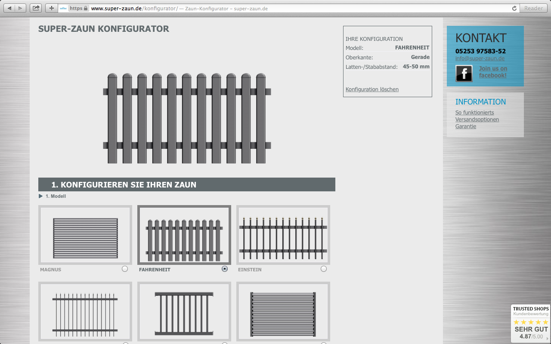Click the https lock badge
Screen dimensions: 551x344
coord(78,8)
